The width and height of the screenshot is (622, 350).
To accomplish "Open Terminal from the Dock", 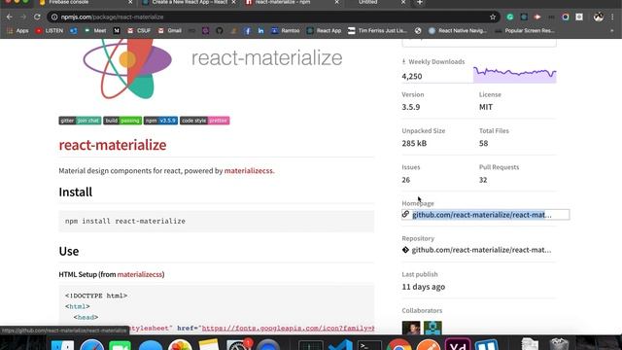I will click(369, 345).
